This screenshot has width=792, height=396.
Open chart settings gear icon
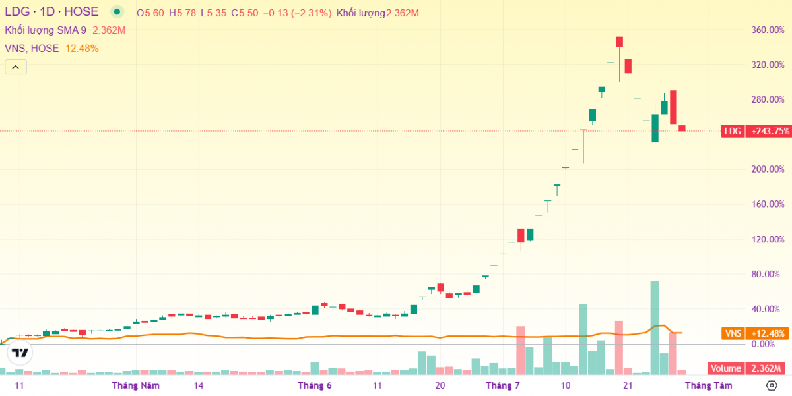[772, 385]
